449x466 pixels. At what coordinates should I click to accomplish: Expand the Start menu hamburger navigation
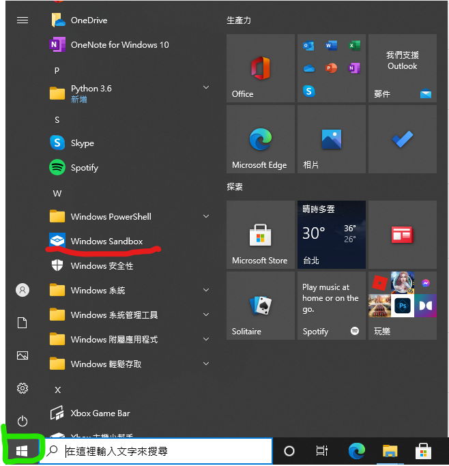click(x=23, y=20)
